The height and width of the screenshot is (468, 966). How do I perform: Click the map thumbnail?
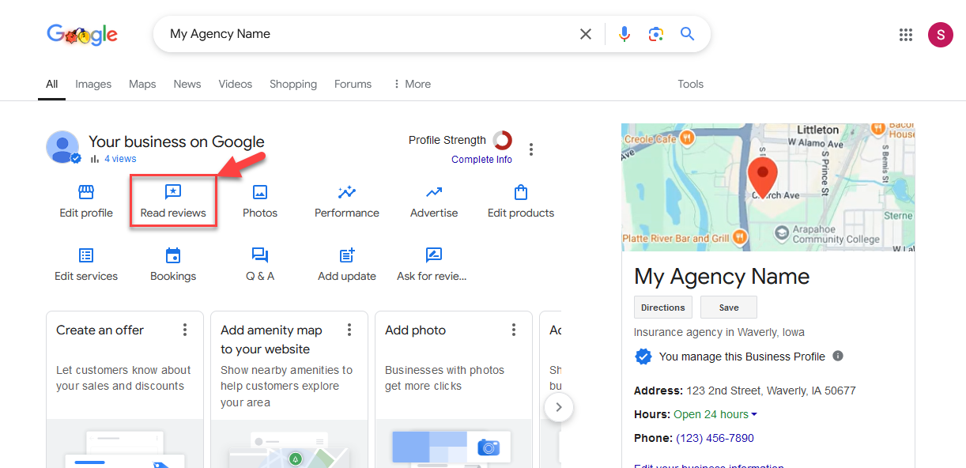click(x=768, y=187)
